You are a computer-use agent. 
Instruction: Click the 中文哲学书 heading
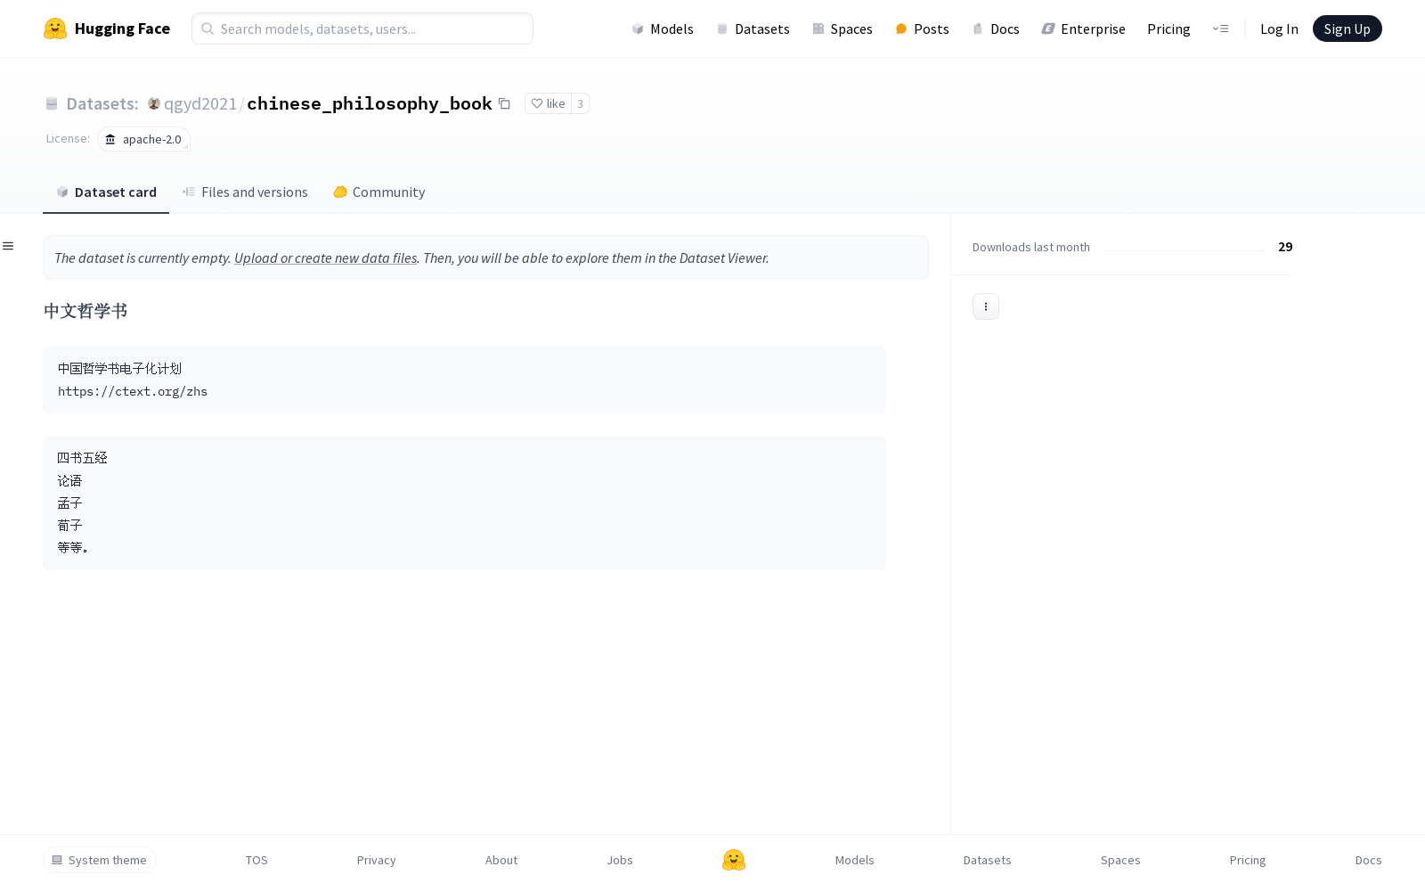[85, 311]
